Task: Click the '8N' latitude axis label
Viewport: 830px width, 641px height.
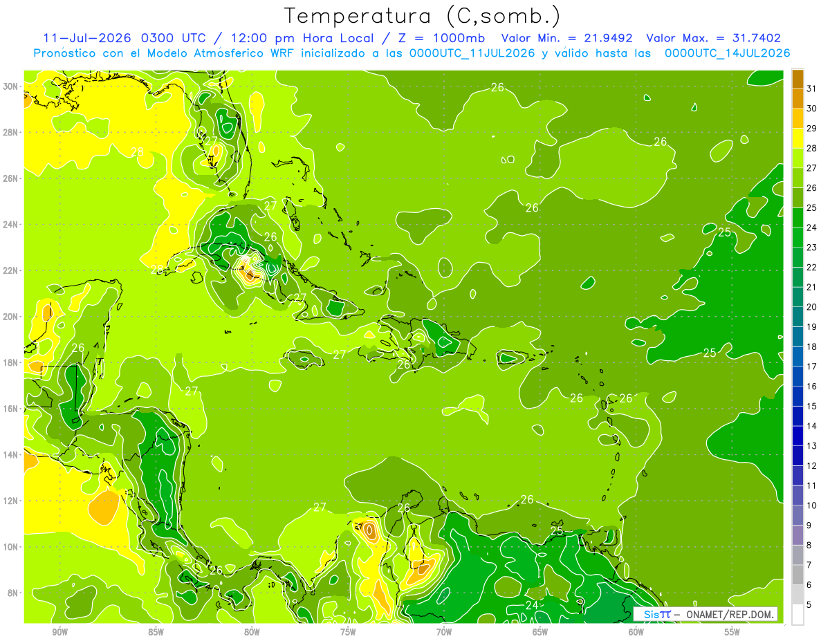Action: tap(13, 593)
